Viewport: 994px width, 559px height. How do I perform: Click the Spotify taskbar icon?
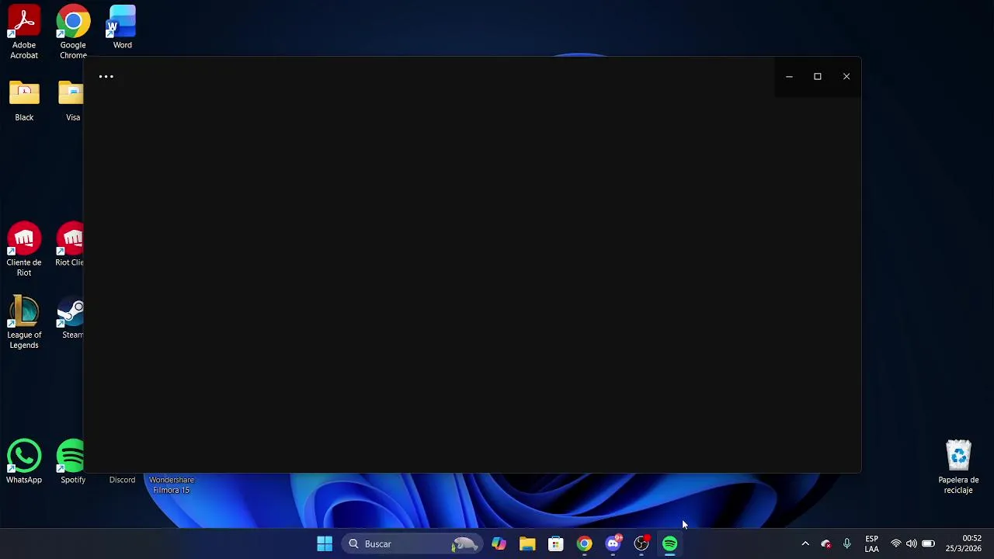tap(670, 544)
